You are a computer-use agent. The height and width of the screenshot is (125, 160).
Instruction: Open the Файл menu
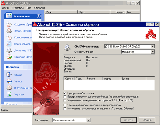(x=5, y=8)
